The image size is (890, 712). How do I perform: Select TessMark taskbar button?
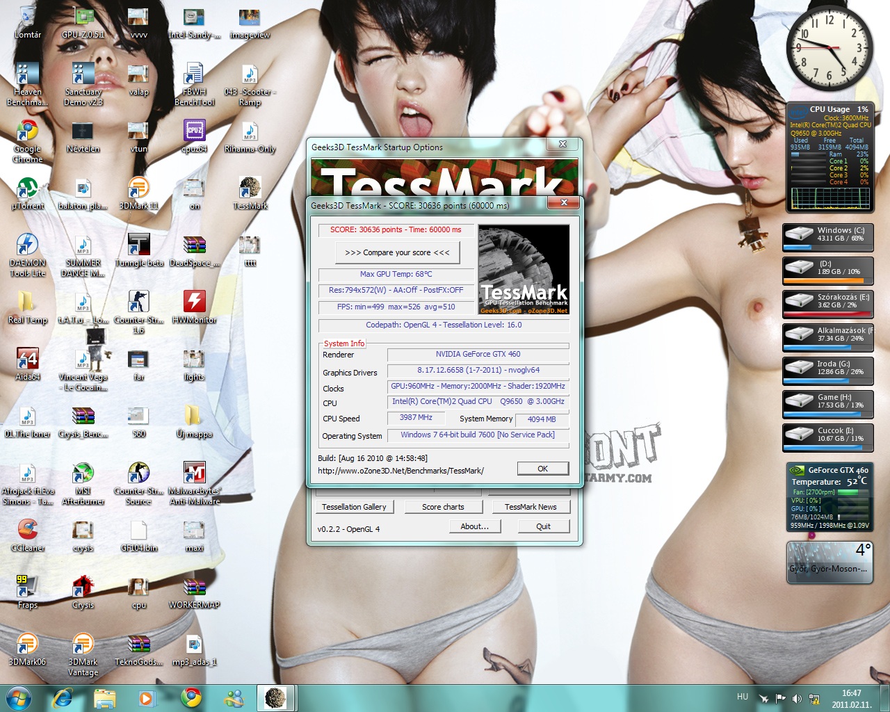click(276, 698)
